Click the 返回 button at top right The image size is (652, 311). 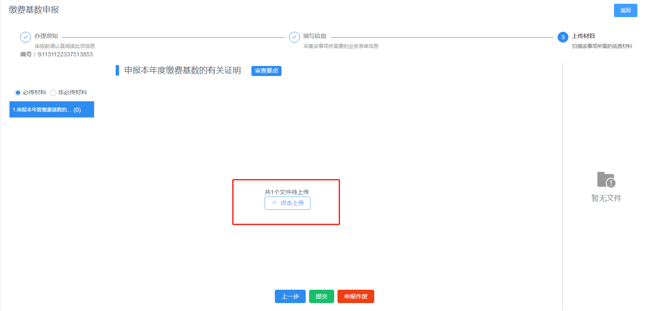point(625,10)
